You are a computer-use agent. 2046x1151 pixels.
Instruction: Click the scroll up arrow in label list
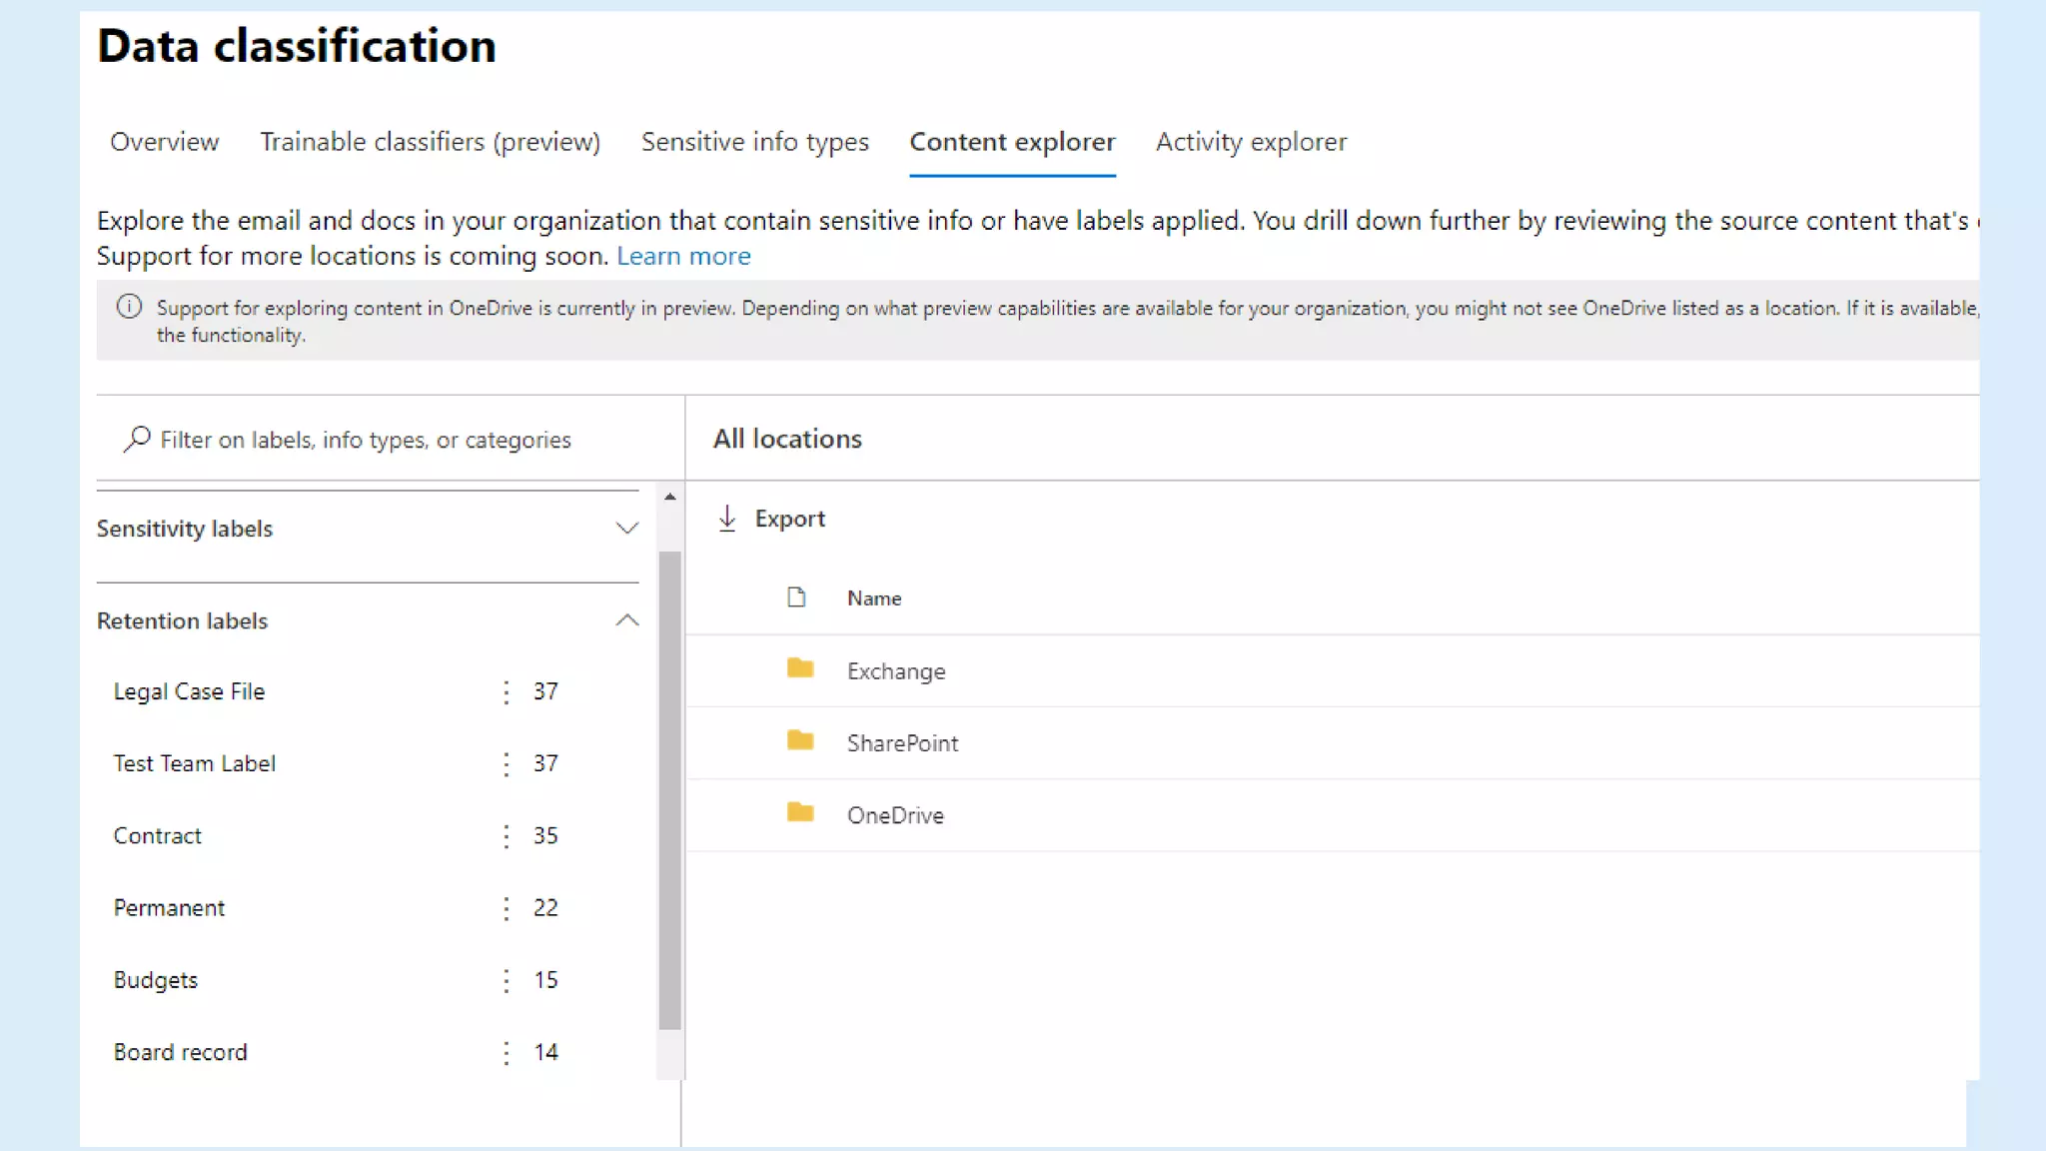coord(670,497)
